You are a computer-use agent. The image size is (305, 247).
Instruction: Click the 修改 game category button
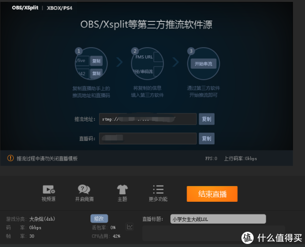tap(99, 219)
